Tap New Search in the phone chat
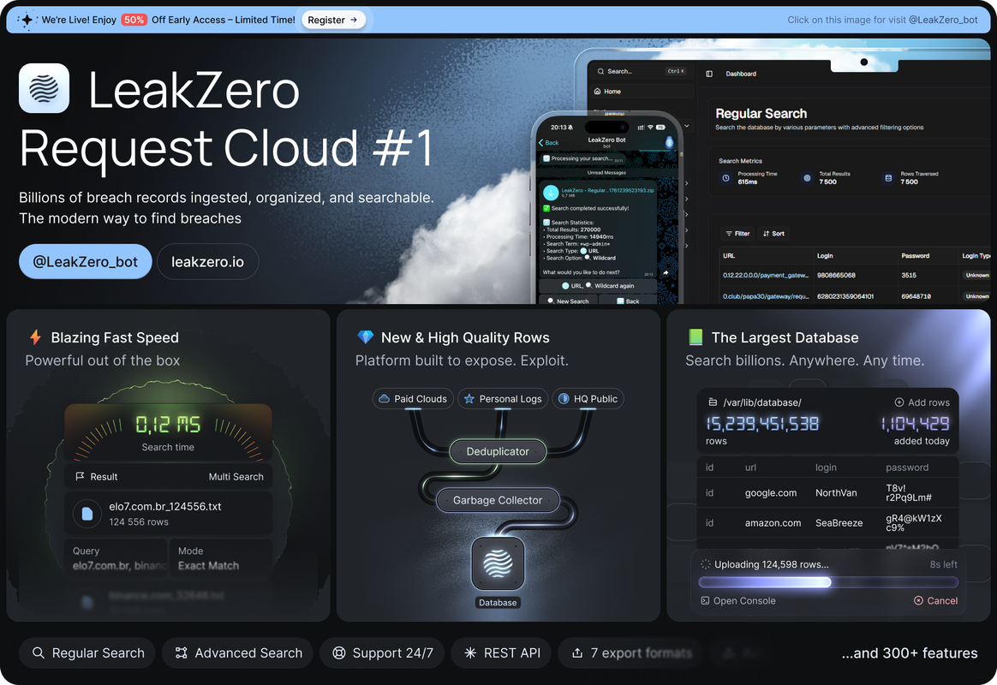Image resolution: width=997 pixels, height=685 pixels. click(568, 301)
